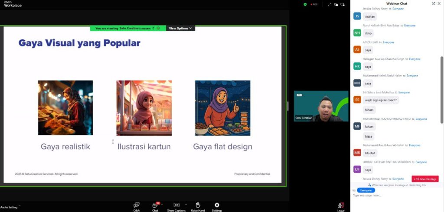The height and width of the screenshot is (212, 444).
Task: Click the chat message input field
Action: point(390,196)
